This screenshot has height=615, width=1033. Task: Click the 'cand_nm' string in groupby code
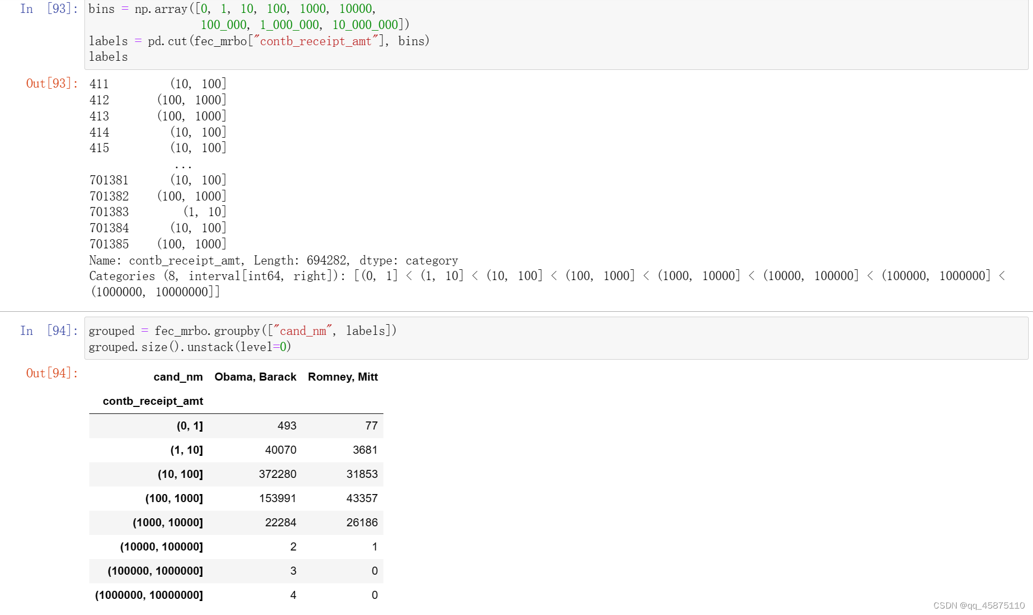click(x=303, y=331)
